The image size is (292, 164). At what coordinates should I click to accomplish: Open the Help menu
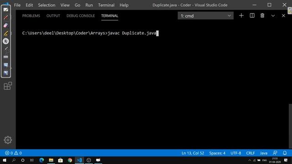click(x=124, y=5)
